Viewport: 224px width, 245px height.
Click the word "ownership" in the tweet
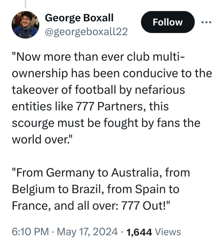[x=40, y=74]
